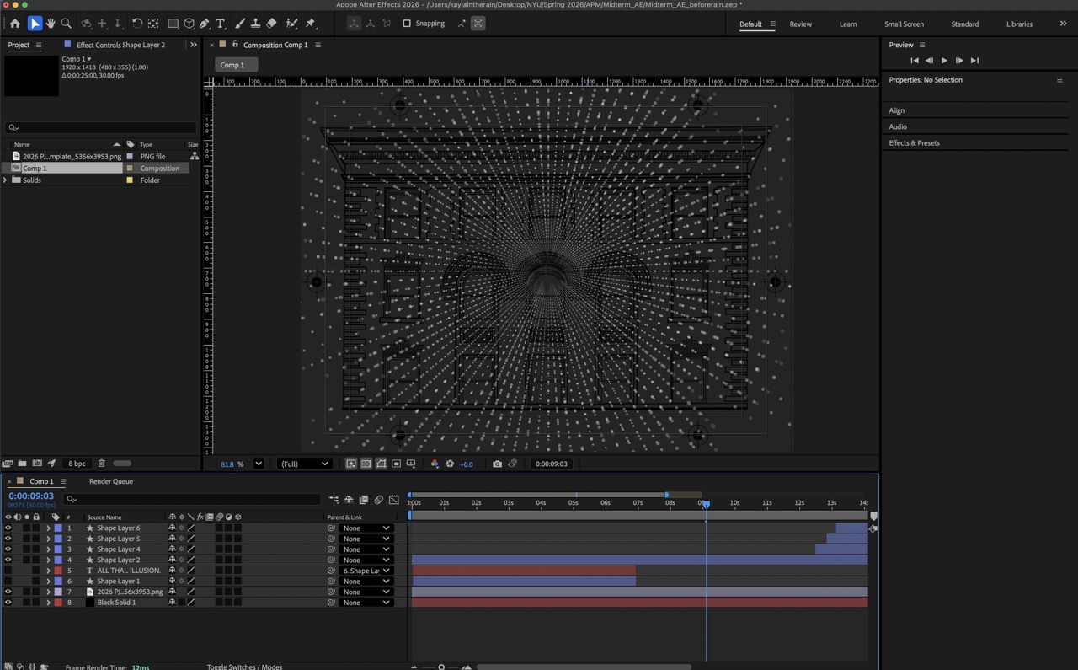
Task: Open the Camera snapshot tool below the composition
Action: pos(498,464)
